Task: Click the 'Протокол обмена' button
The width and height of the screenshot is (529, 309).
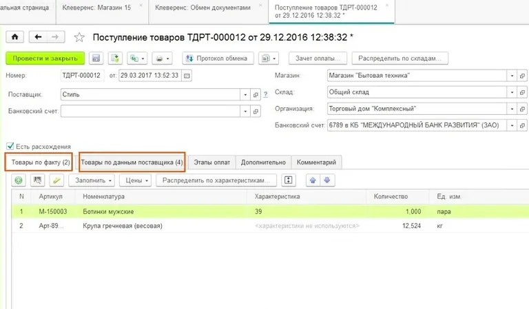Action: coord(217,58)
